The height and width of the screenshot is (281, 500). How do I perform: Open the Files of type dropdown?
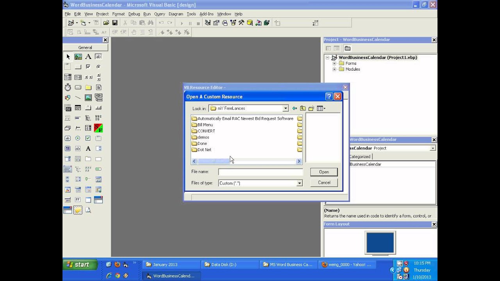point(300,183)
